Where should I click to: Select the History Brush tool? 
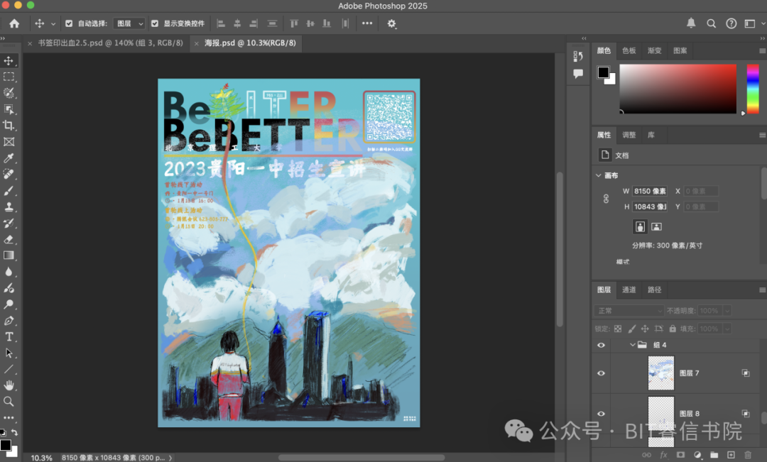[9, 223]
